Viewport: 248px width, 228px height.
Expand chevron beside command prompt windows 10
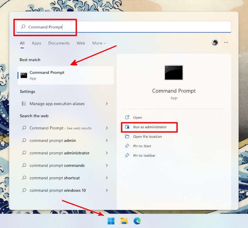click(107, 190)
